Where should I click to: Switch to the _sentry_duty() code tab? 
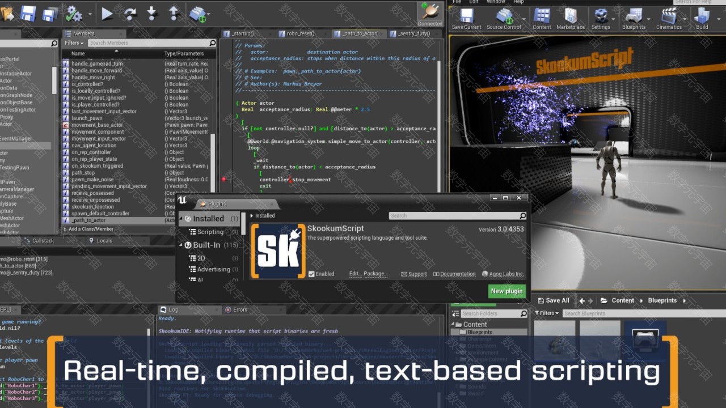pyautogui.click(x=414, y=33)
